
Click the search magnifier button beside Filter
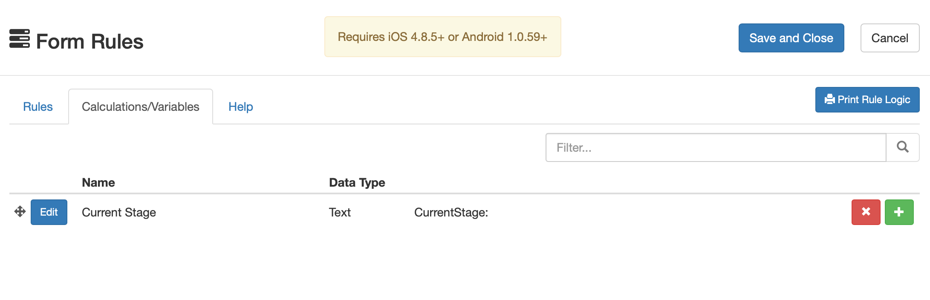(x=902, y=147)
